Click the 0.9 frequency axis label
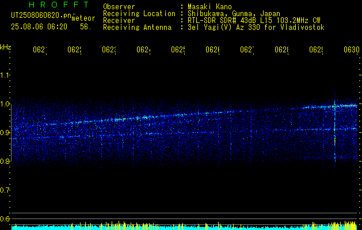Screen dimensions: 362x230 5,133
